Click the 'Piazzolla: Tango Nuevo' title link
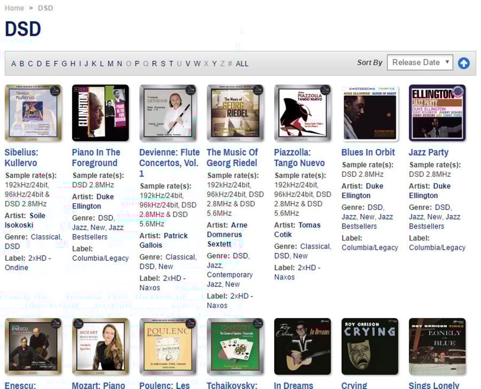This screenshot has height=389, width=481. click(299, 158)
